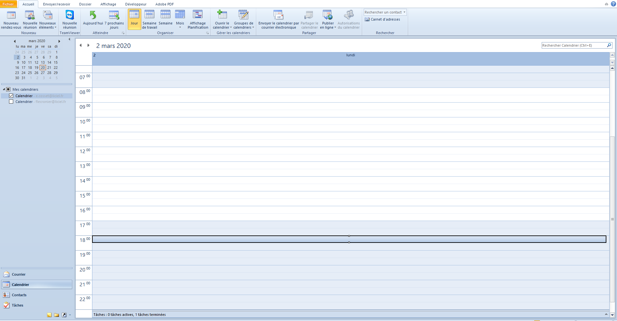Screen dimensions: 617x321
Task: Open TeamViewer Nouvelle réunion
Action: click(x=70, y=20)
